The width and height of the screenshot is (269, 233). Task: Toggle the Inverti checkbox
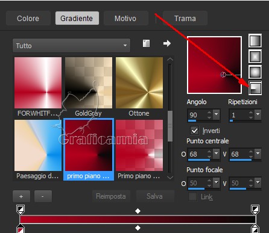[194, 131]
